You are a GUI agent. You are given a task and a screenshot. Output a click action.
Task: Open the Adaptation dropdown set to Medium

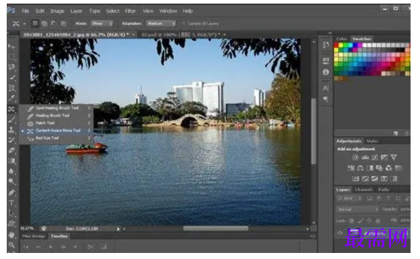point(161,23)
